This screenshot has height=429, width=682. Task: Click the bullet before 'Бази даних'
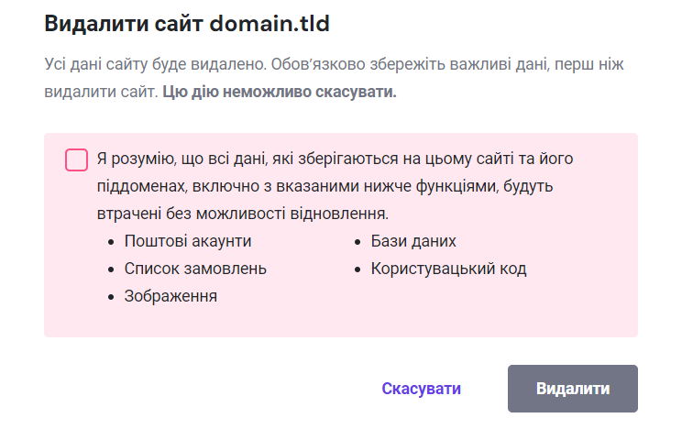[x=357, y=242]
